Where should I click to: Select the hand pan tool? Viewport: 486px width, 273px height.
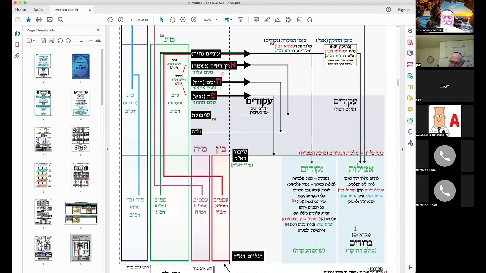(172, 20)
